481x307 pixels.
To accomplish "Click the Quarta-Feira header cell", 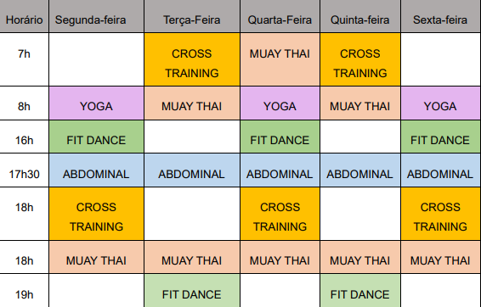I will click(280, 16).
